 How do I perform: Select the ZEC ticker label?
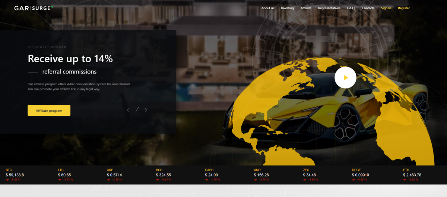(306, 170)
